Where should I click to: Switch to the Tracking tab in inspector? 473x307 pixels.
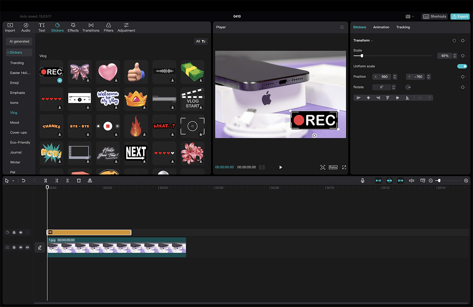pyautogui.click(x=403, y=27)
